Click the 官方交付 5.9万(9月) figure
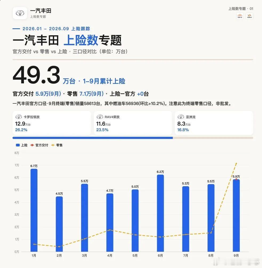Screen dimensions: 262x268 [x=37, y=94]
